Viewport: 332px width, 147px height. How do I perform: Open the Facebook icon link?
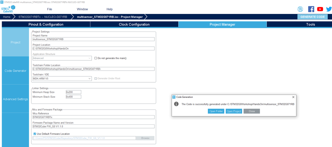(x=311, y=9)
